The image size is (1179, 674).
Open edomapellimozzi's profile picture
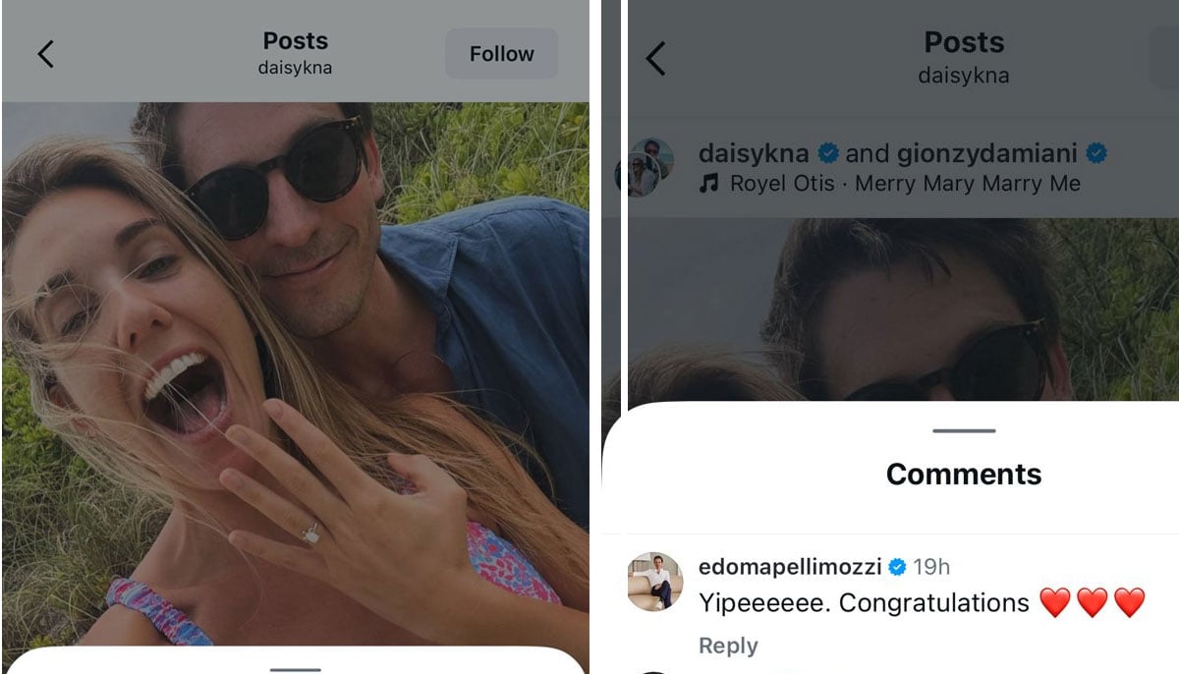[654, 582]
